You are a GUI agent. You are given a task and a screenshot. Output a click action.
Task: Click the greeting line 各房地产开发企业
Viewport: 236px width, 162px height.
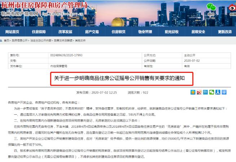(44, 102)
